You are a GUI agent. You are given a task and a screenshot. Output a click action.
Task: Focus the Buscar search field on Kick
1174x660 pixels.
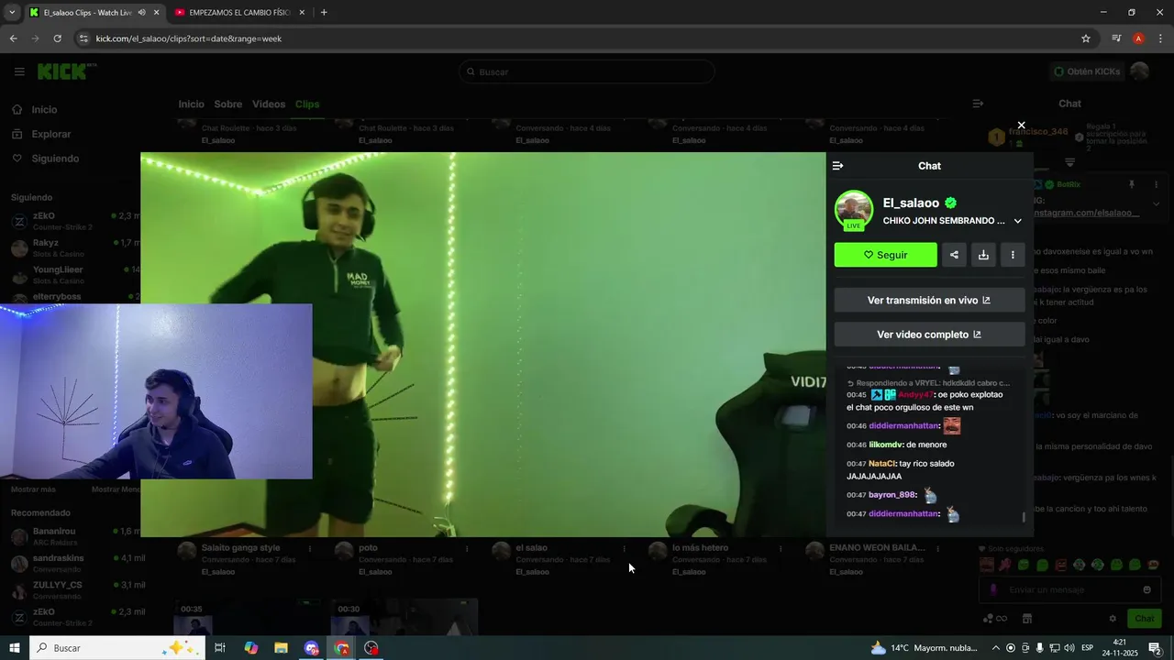pos(587,71)
